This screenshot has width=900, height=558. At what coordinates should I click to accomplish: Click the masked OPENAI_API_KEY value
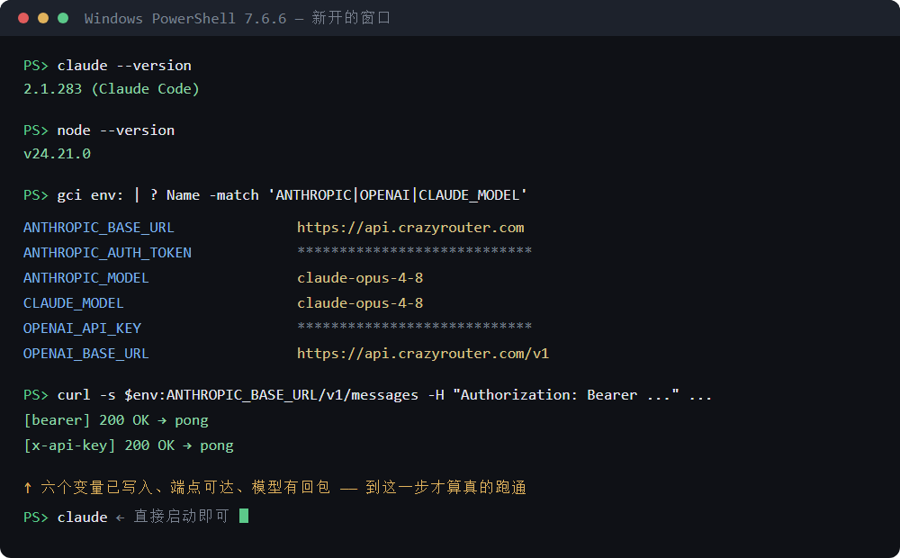tap(414, 327)
